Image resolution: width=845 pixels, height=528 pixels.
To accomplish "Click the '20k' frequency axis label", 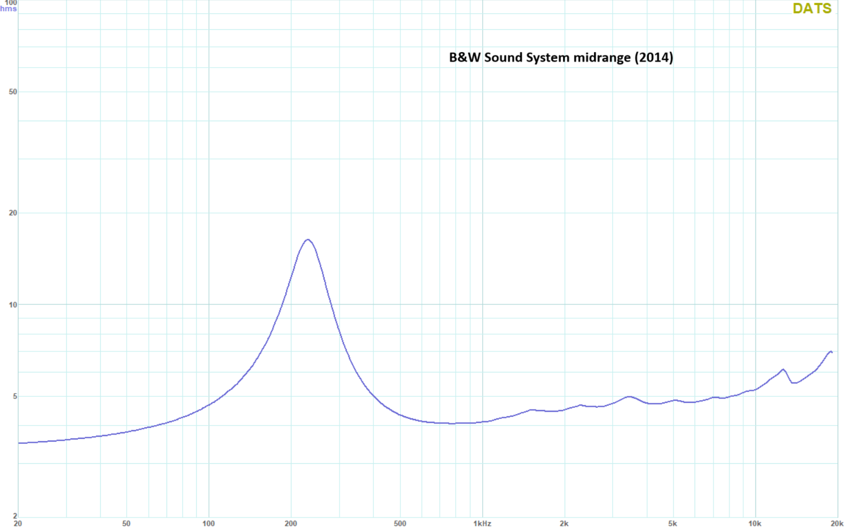I will [x=837, y=524].
